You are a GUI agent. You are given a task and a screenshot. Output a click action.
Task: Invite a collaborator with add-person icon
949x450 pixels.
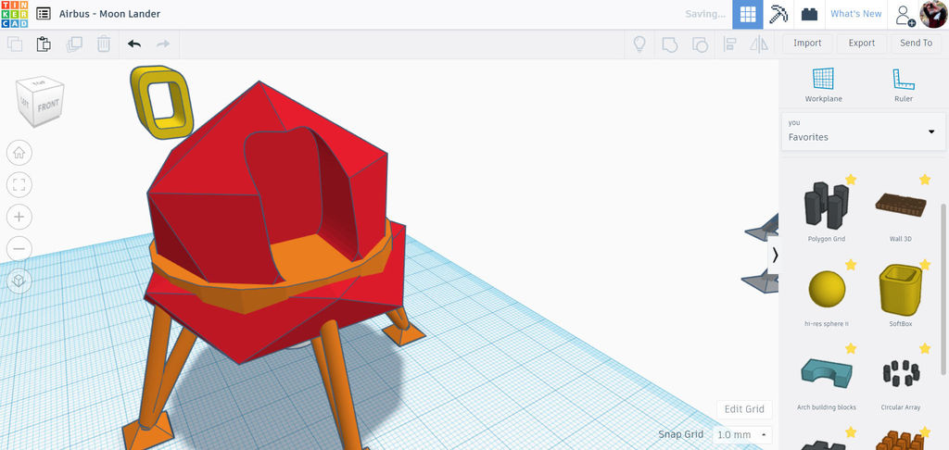point(905,15)
